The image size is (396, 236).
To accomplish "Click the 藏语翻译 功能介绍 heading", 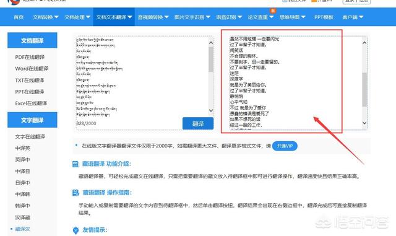I will (x=106, y=164).
